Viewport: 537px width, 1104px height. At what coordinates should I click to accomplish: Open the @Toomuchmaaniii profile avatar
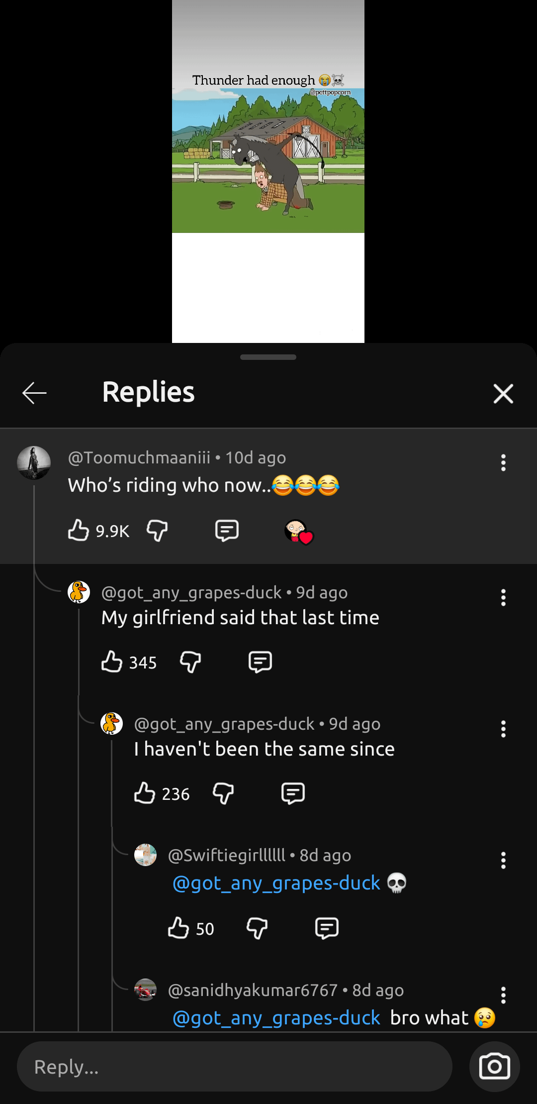coord(34,463)
